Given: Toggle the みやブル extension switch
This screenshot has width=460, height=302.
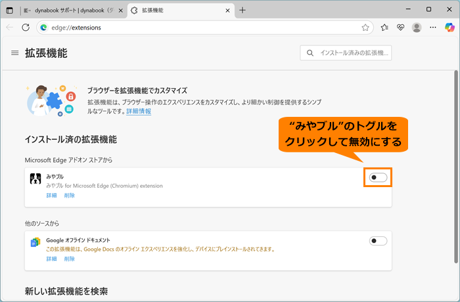Looking at the screenshot, I should click(378, 177).
